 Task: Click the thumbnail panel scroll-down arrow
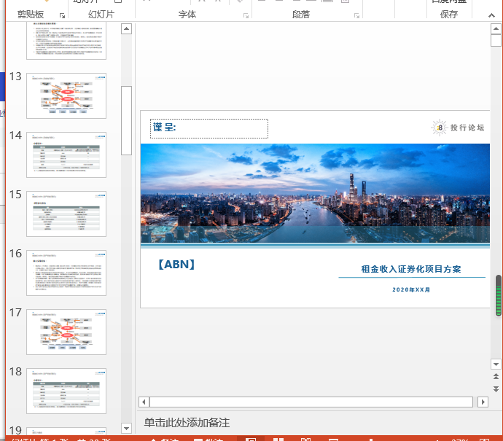point(126,428)
